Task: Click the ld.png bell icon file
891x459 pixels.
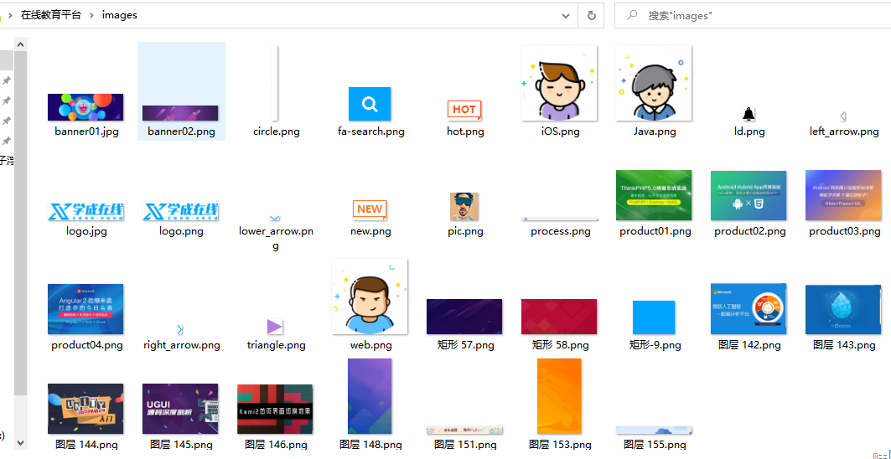Action: pos(749,115)
